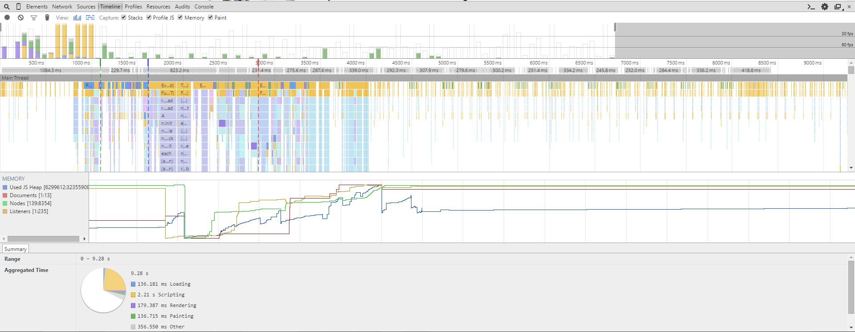855x332 pixels.
Task: Click the 0 – 9.28 s range value
Action: pyautogui.click(x=95, y=259)
